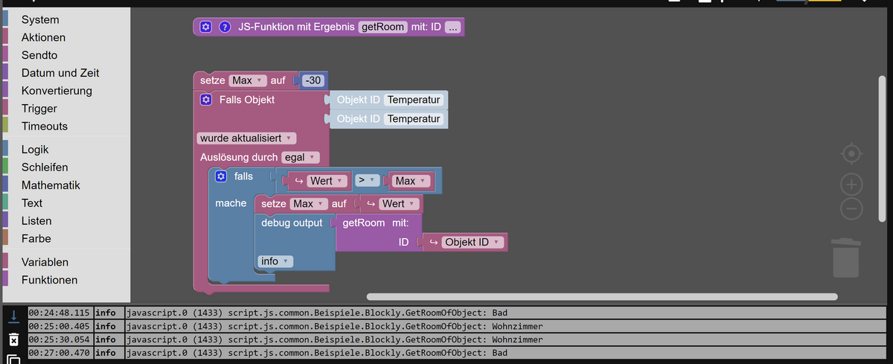893x364 pixels.
Task: Center the Blockly workspace view
Action: pos(851,154)
